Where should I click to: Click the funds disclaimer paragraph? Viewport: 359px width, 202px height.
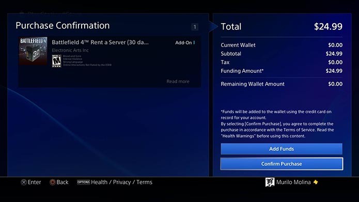277,123
